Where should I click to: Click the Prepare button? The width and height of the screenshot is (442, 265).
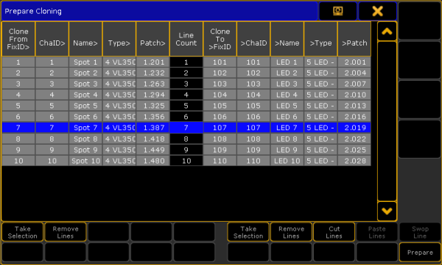click(x=420, y=253)
